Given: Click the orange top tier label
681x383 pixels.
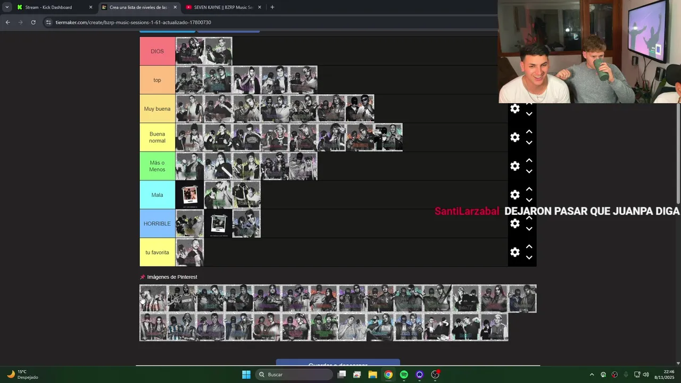Looking at the screenshot, I should 157,80.
